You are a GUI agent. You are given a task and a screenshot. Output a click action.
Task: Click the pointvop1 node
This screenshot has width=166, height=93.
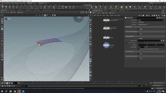tap(106, 28)
